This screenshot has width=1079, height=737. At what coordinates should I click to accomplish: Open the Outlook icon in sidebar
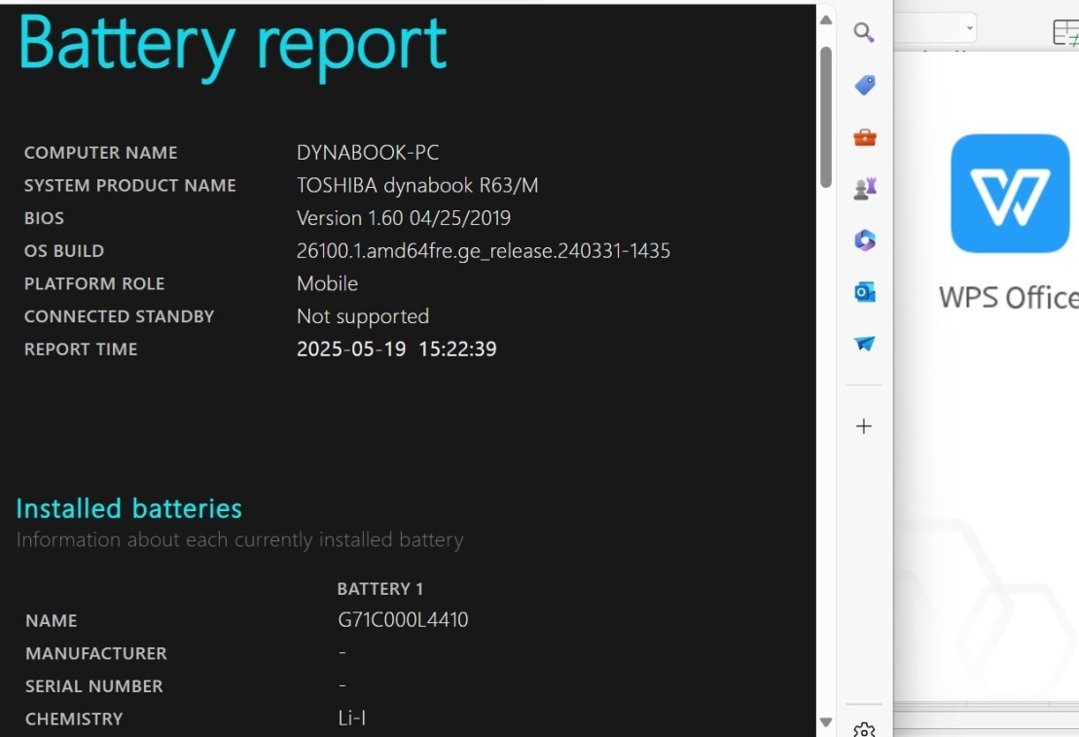coord(864,292)
